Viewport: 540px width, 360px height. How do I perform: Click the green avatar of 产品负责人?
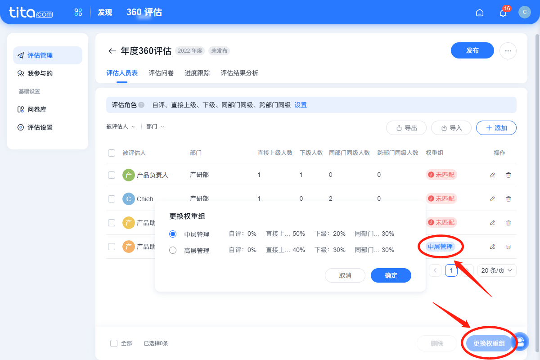[129, 175]
